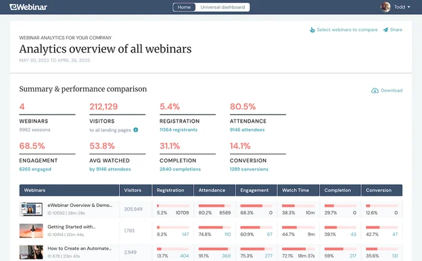
Task: Click the 147 registration count
Action: 185,235
